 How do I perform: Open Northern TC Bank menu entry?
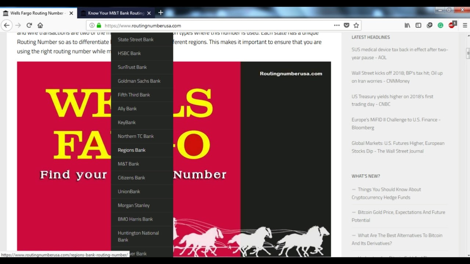point(142,136)
